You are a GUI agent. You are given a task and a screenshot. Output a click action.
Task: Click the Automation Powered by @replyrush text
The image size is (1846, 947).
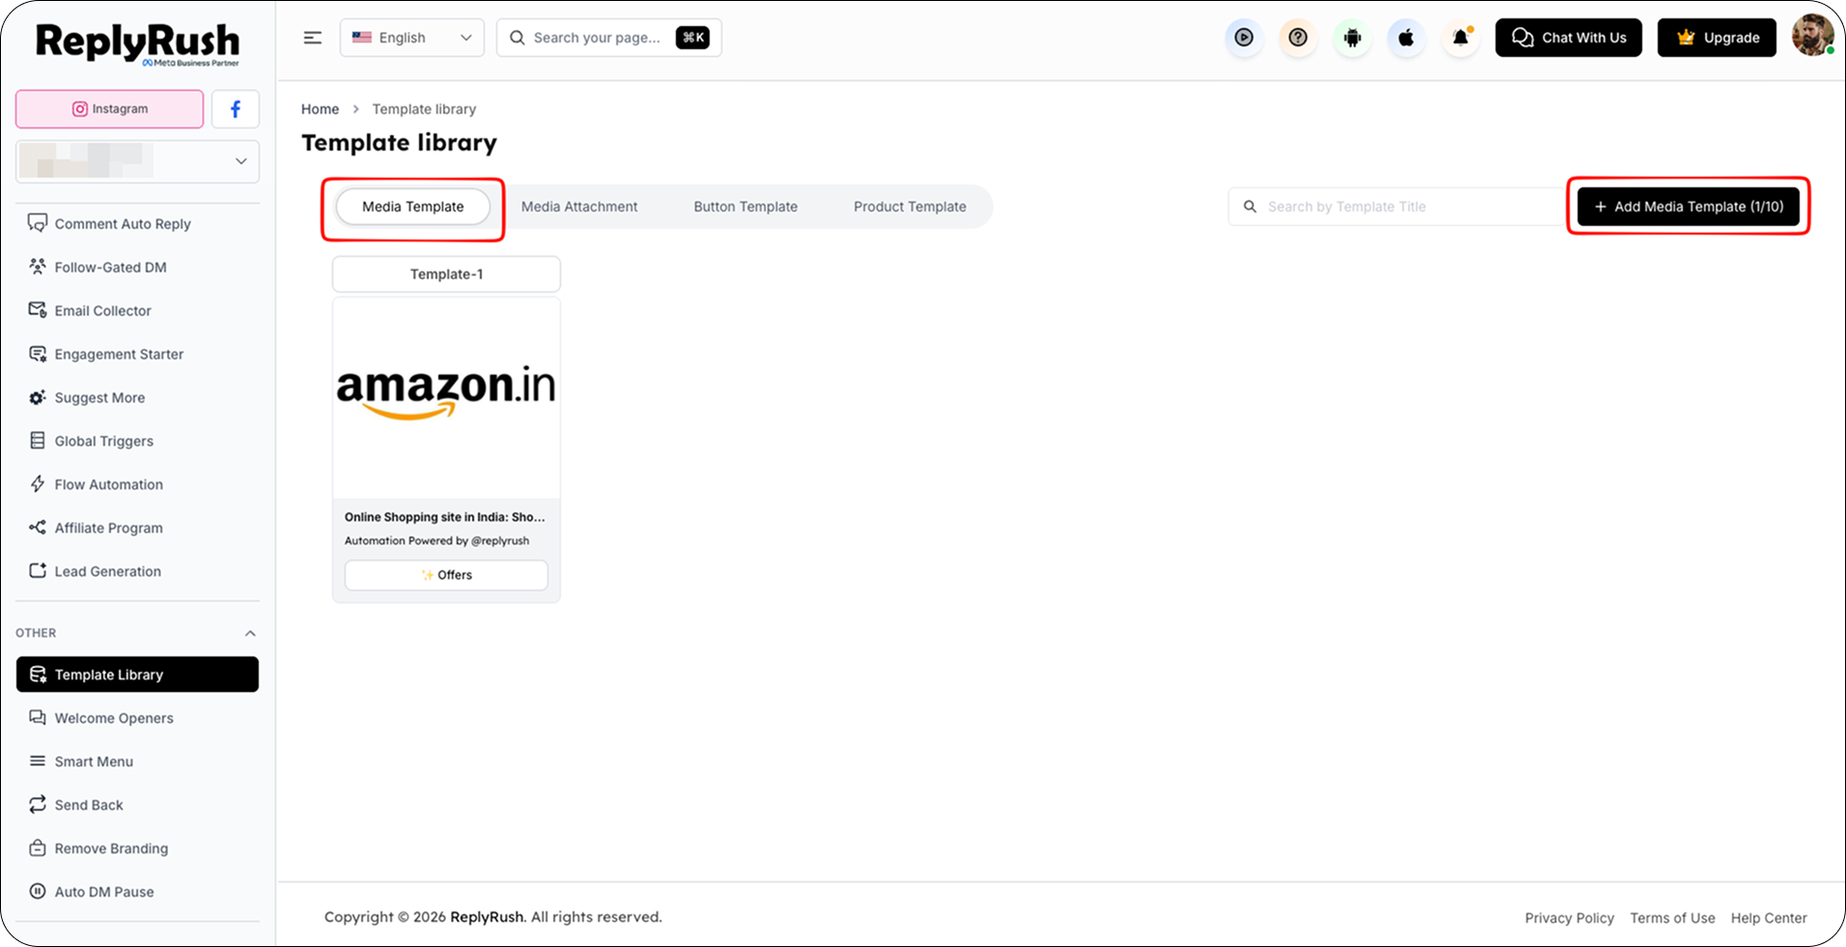coord(437,541)
